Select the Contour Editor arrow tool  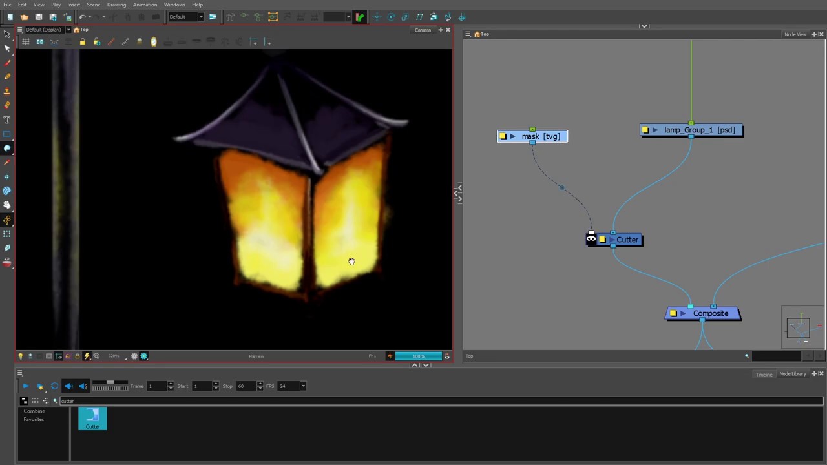(7, 48)
